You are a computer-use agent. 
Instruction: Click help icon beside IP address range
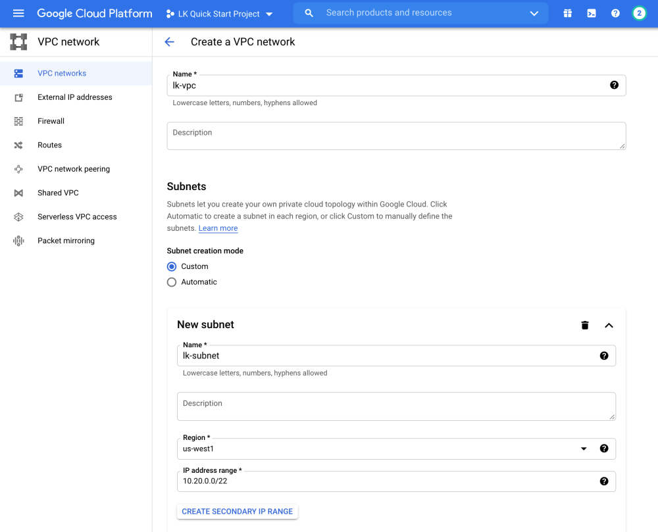[604, 481]
